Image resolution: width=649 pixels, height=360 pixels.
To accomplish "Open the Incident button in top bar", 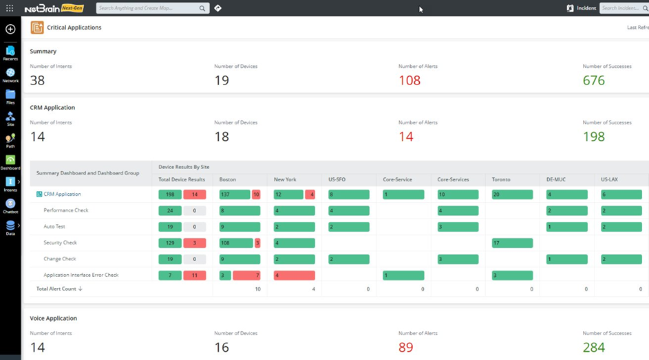I will 581,8.
